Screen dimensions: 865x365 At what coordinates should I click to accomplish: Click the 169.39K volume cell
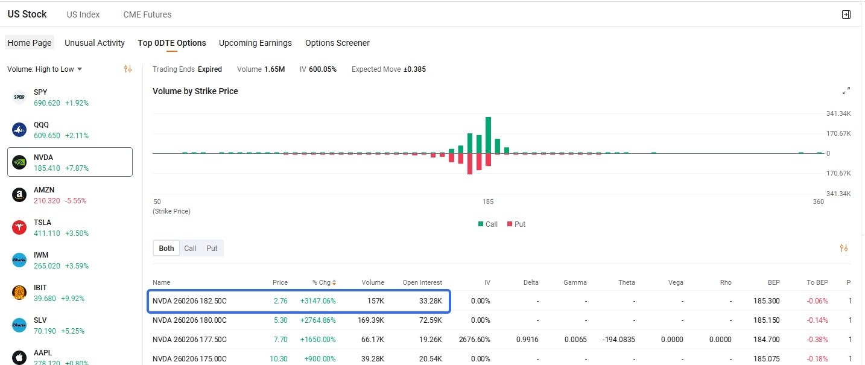[370, 320]
